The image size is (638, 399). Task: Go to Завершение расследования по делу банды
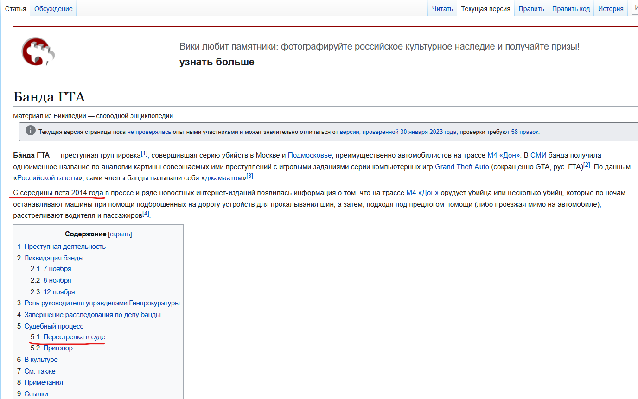(x=92, y=315)
